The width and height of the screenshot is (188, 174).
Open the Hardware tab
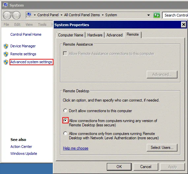click(95, 35)
